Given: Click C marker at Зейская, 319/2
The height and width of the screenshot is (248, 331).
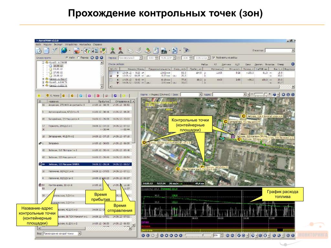Looking at the screenshot, I should pyautogui.click(x=243, y=116).
